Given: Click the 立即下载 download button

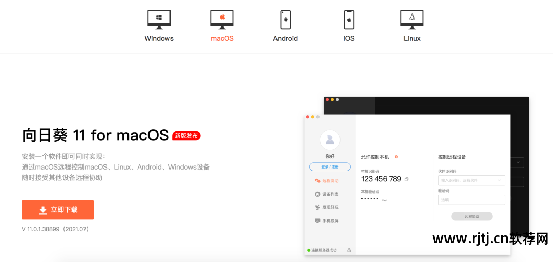Looking at the screenshot, I should pos(57,210).
